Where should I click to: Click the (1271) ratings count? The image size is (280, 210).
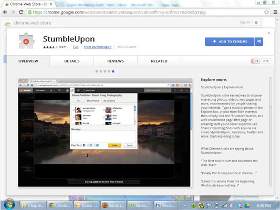(63, 47)
